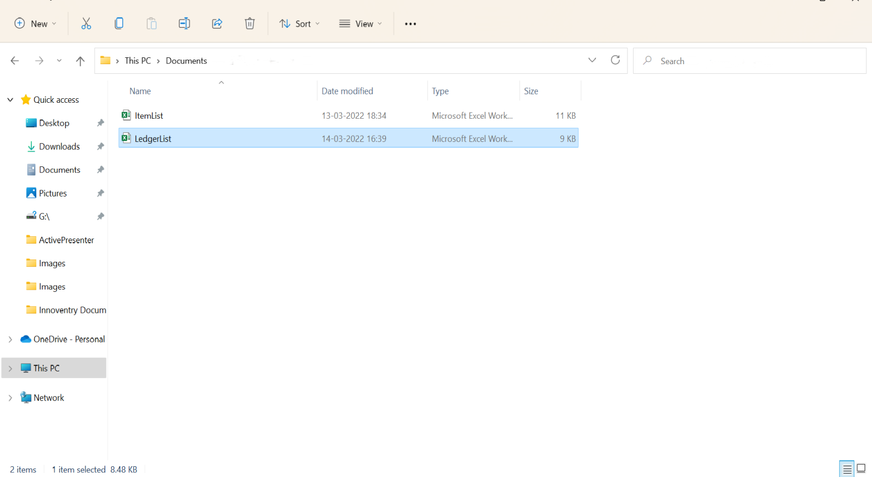Viewport: 872px width, 477px height.
Task: Open Desktop in Quick access
Action: (54, 123)
